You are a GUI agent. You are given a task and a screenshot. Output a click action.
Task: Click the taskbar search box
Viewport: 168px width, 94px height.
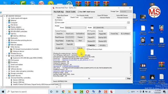27,92
